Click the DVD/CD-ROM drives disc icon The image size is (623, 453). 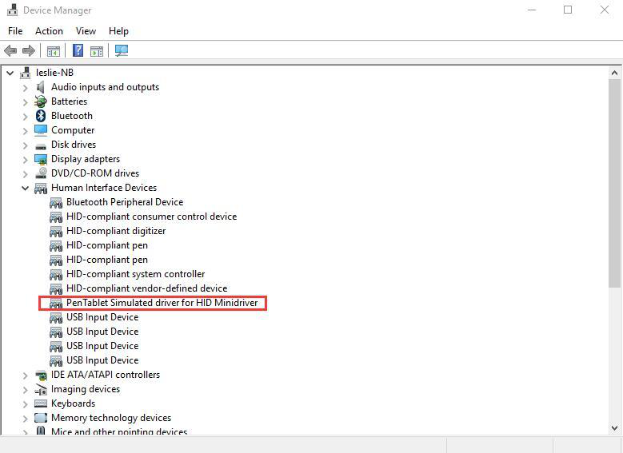click(x=41, y=173)
